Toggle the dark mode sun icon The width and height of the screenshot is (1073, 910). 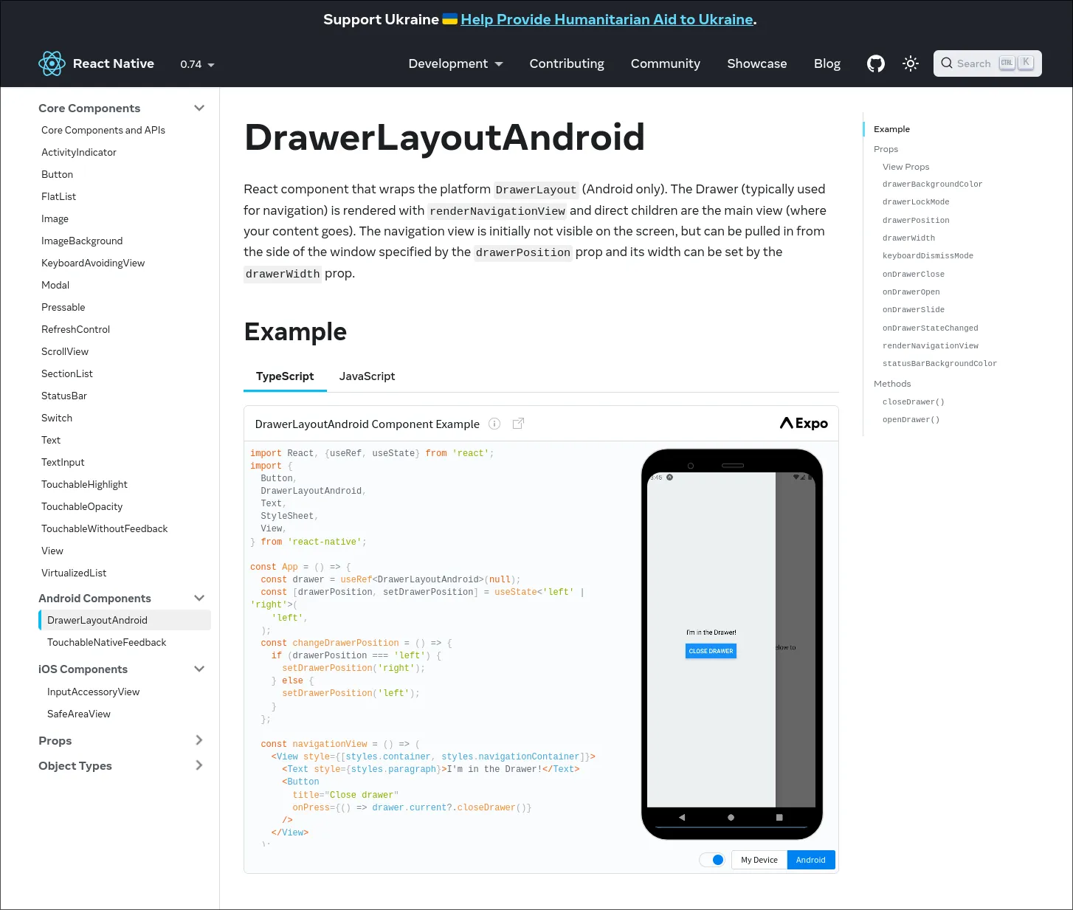(x=910, y=63)
